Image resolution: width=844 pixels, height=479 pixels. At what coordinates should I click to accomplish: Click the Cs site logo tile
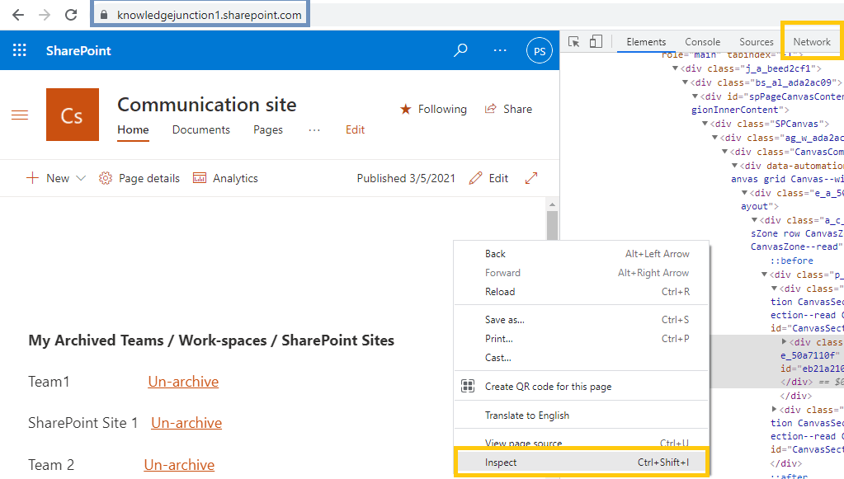coord(73,115)
